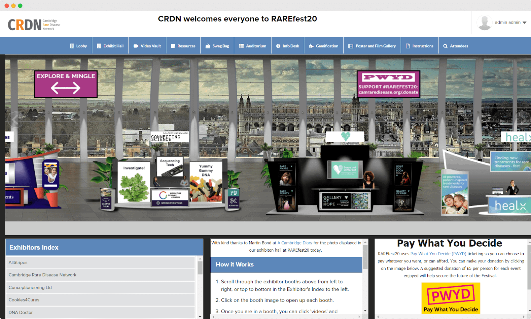Visit the Info Desk

tap(288, 46)
